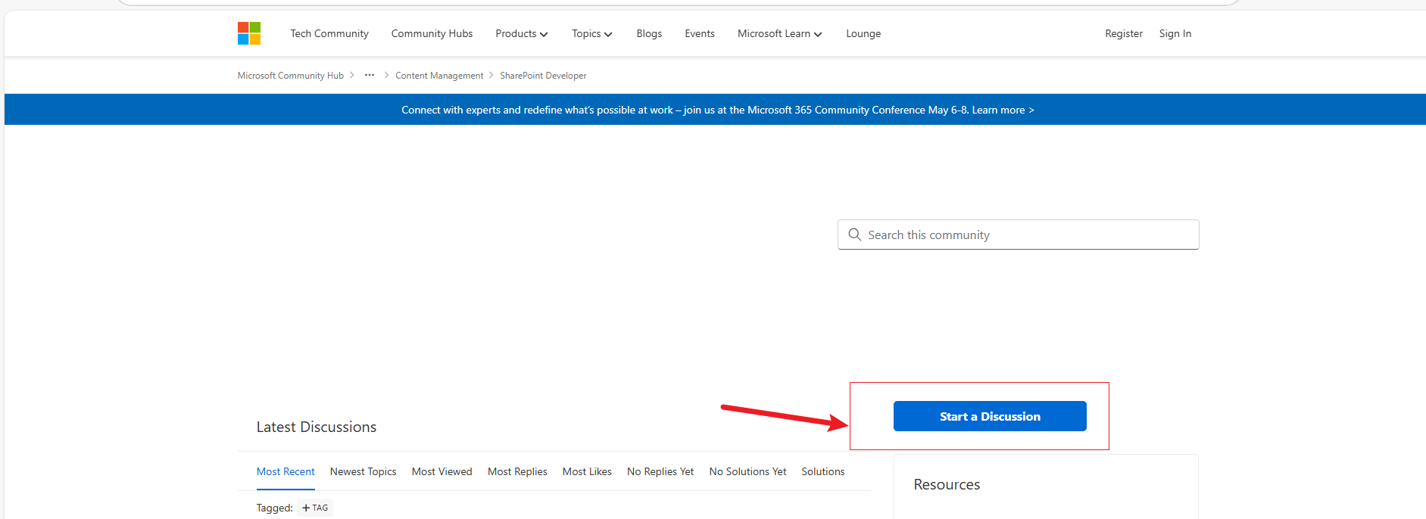
Task: Switch to the Most Replies tab
Action: 517,471
